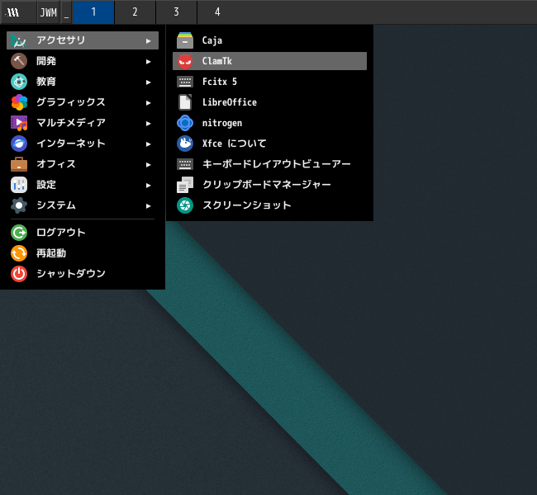This screenshot has height=495, width=537.
Task: Click the 設定 category label
Action: tap(46, 185)
